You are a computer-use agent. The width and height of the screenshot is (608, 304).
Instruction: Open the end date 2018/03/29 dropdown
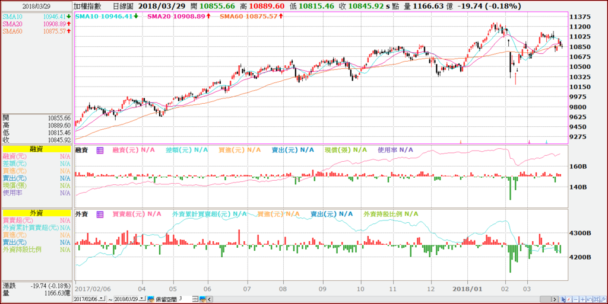pos(142,299)
